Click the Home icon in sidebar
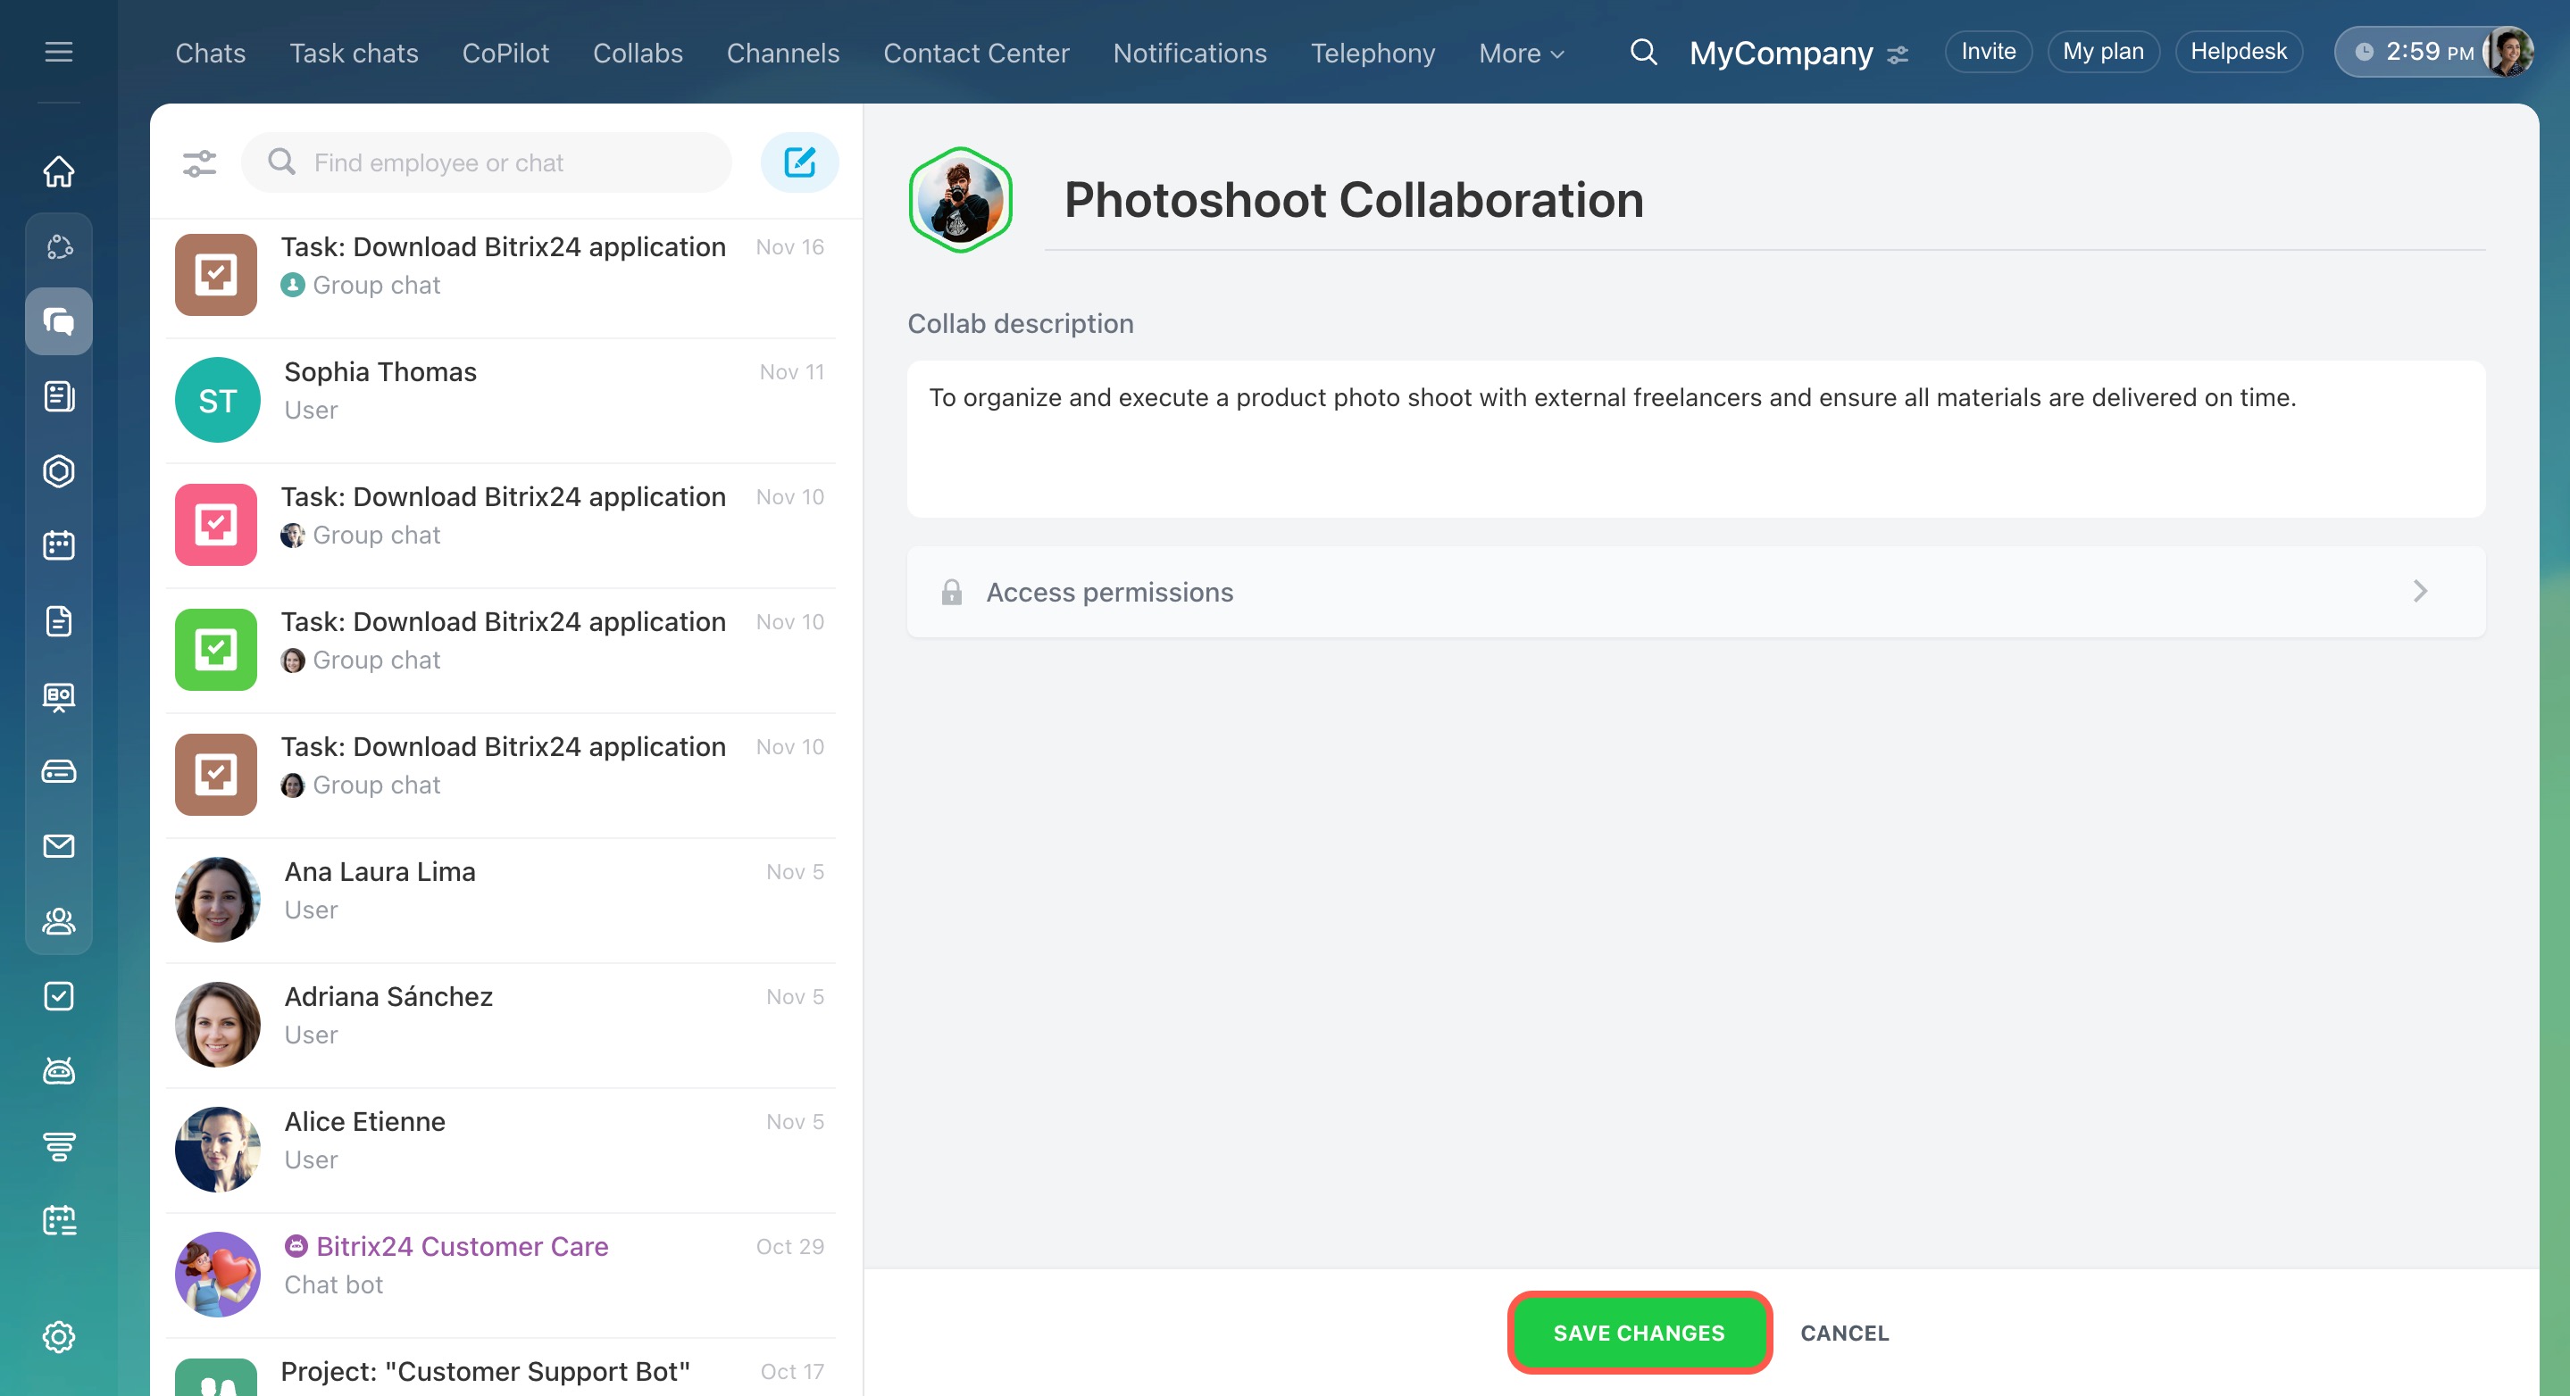 tap(59, 171)
